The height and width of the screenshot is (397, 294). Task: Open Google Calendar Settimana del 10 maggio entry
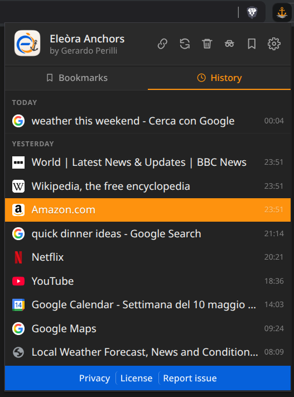click(x=148, y=304)
